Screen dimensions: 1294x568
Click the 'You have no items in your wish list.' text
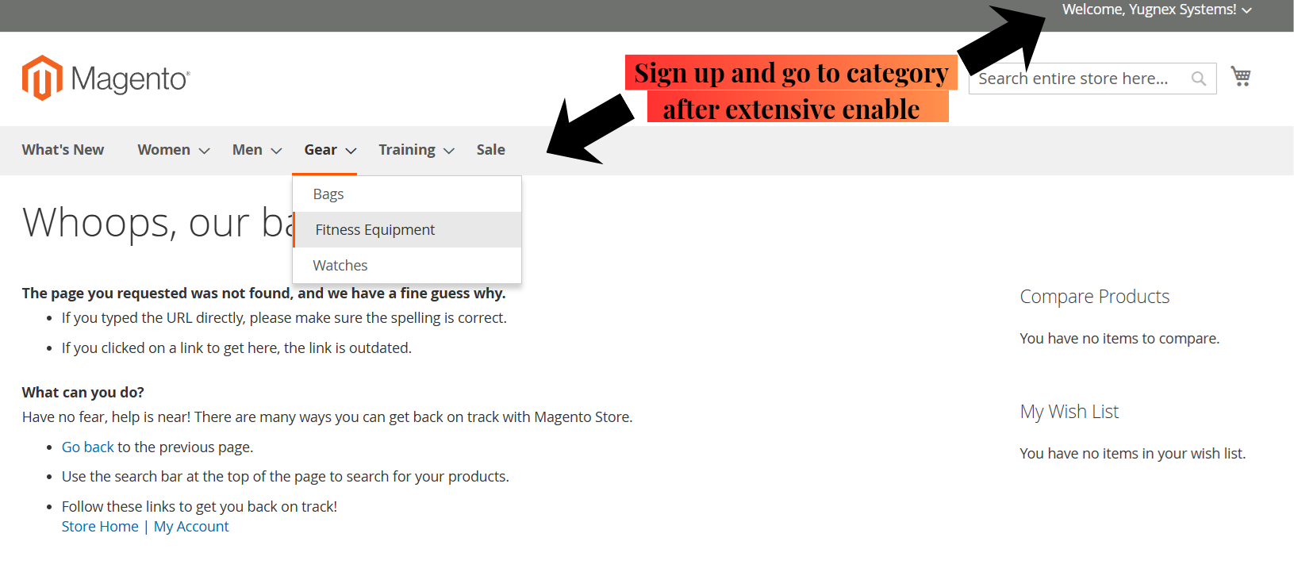[x=1133, y=454]
